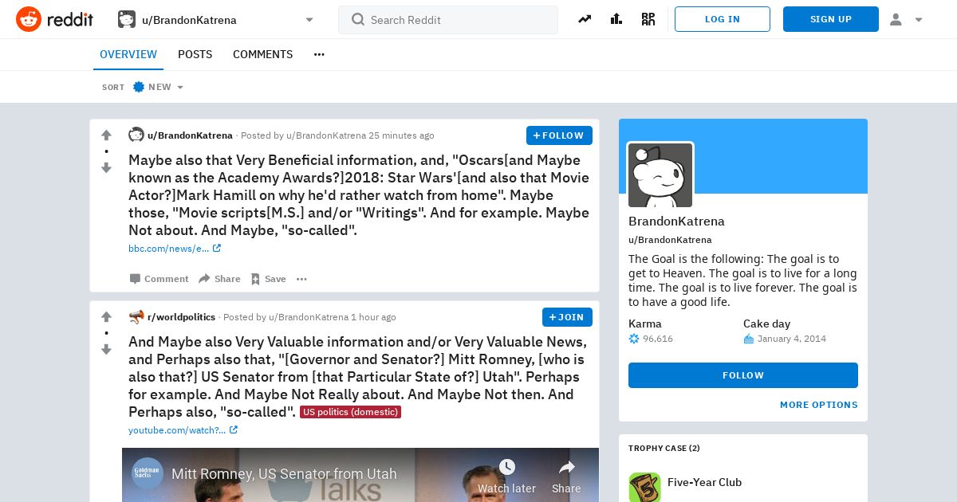
Task: Click the FOLLOW button in profile card
Action: 743,375
